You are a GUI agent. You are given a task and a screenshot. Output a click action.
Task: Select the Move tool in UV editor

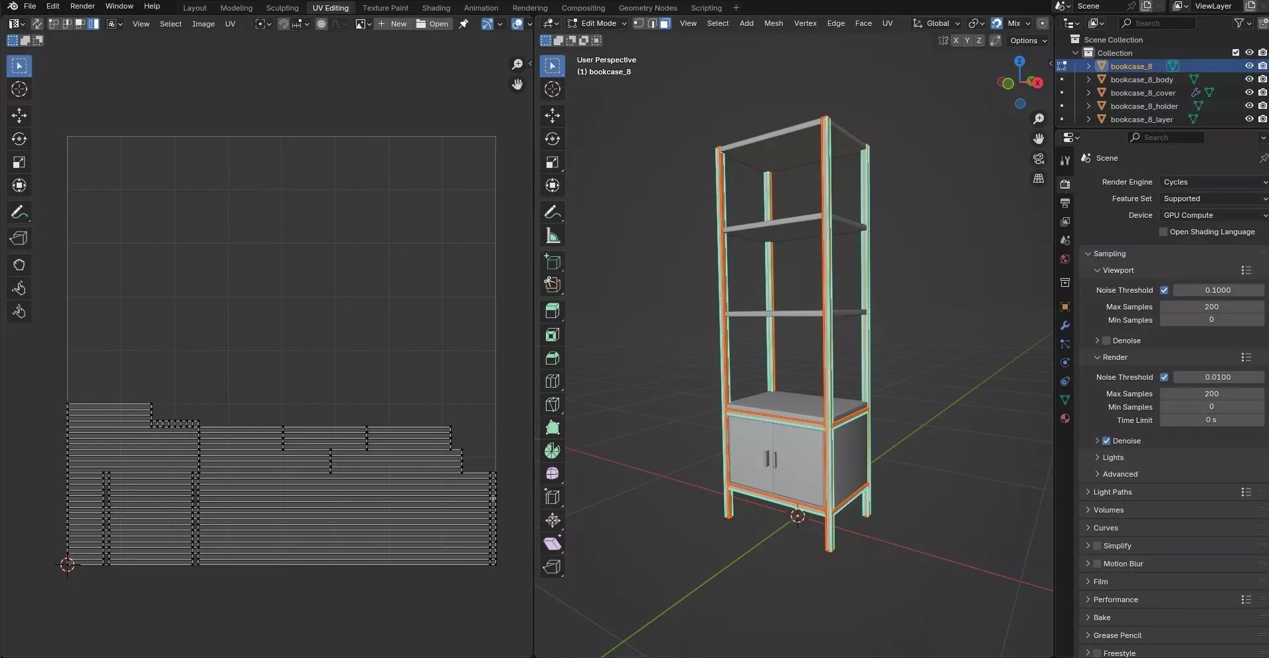tap(19, 116)
